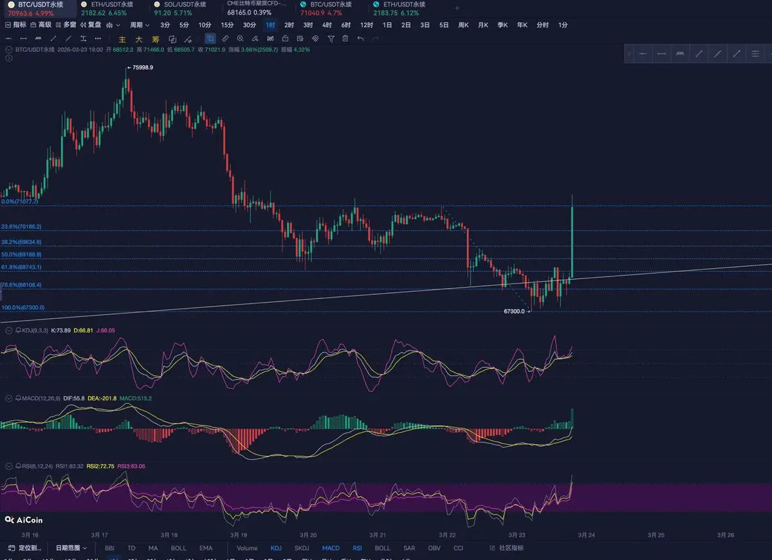Click the 61.8%(68743.1) Fibonacci level label
Screen dimensions: 772x560
(21, 267)
